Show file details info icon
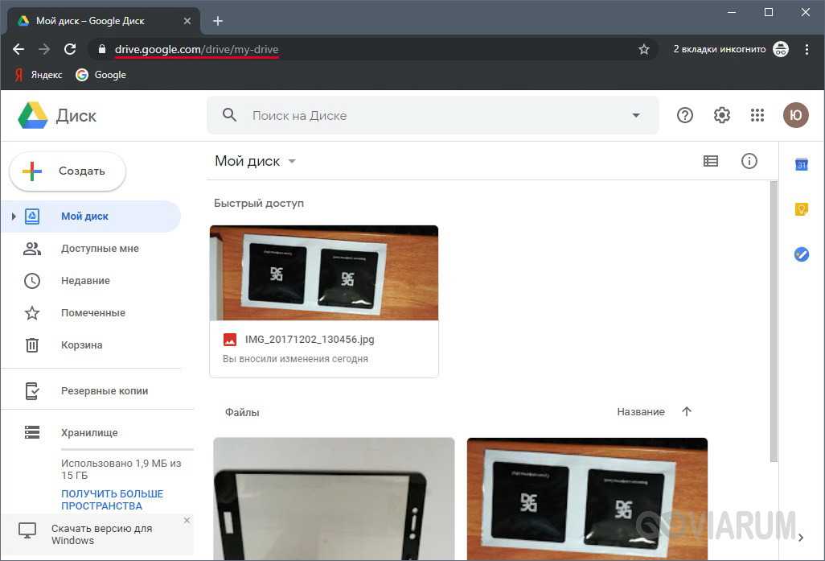The width and height of the screenshot is (825, 561). click(x=749, y=162)
